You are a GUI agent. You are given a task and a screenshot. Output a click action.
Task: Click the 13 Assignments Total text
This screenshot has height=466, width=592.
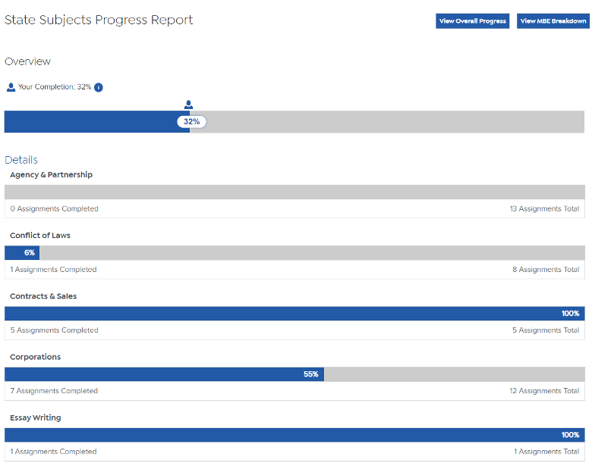[x=544, y=209]
